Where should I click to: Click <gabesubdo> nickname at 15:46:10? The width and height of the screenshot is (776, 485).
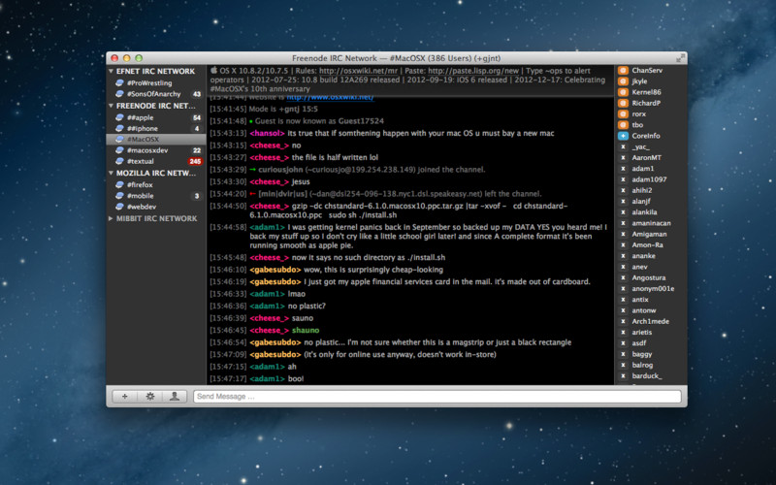coord(275,270)
